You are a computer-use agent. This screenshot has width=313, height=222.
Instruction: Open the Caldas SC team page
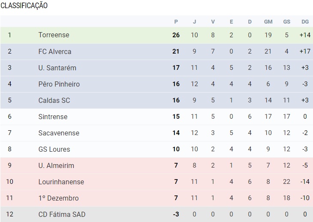pos(54,100)
